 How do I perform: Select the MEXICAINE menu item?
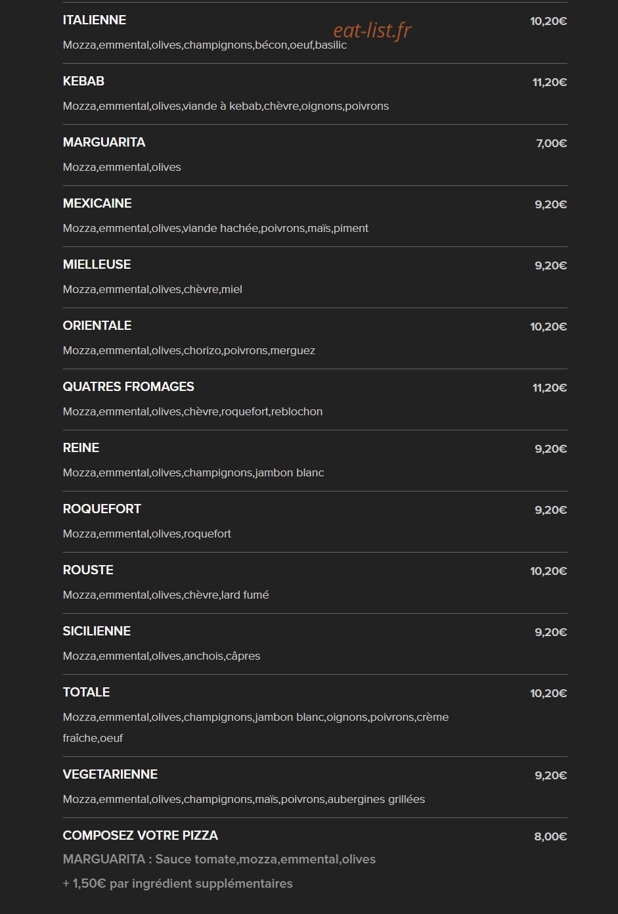point(97,204)
